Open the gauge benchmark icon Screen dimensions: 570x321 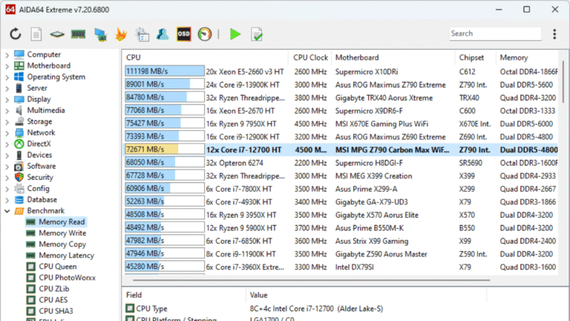coord(205,34)
